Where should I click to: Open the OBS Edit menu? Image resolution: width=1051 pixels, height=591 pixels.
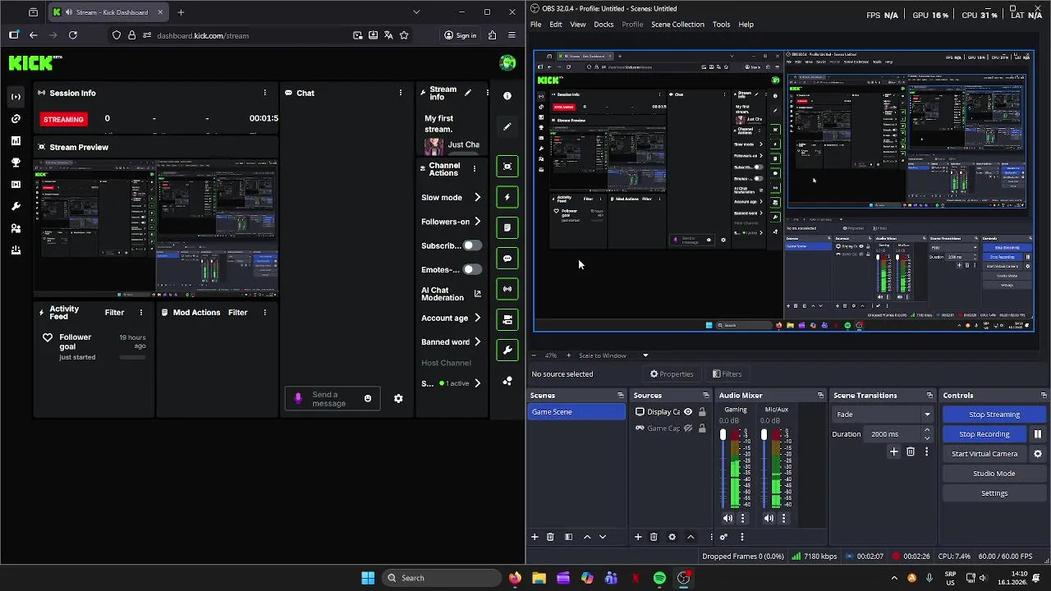pyautogui.click(x=556, y=25)
